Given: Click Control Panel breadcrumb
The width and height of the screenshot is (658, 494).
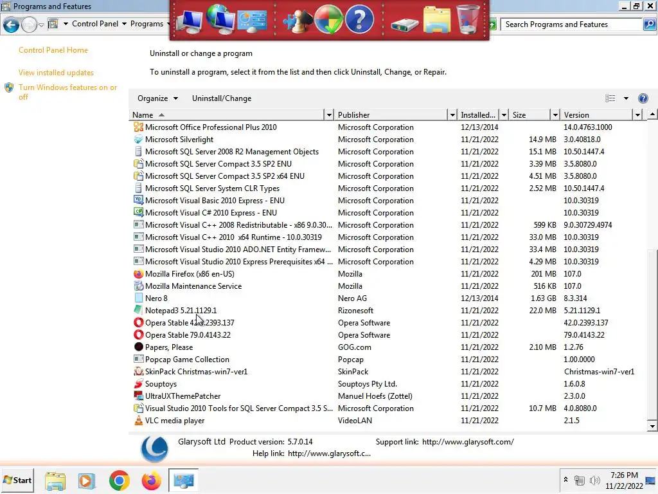Looking at the screenshot, I should pos(95,24).
